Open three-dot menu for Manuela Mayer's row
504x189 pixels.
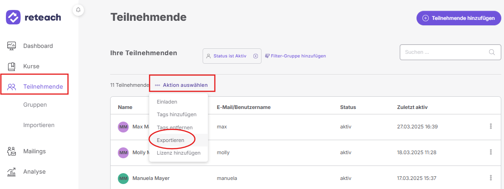point(491,178)
